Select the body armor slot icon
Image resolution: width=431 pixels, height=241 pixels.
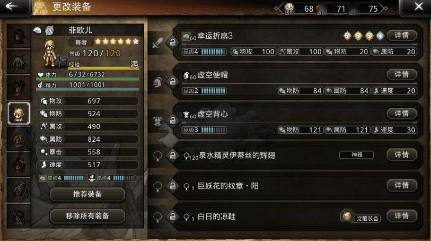[x=158, y=121]
